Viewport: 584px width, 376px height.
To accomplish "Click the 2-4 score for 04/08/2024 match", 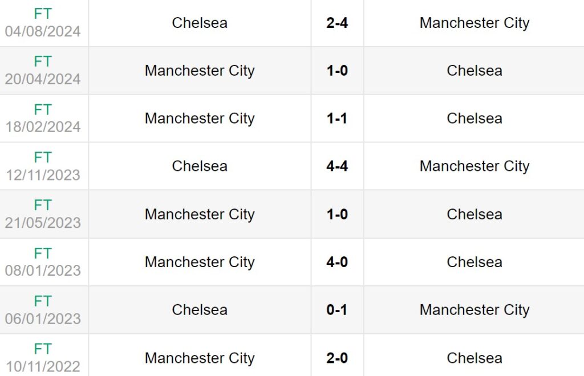I will [x=337, y=23].
